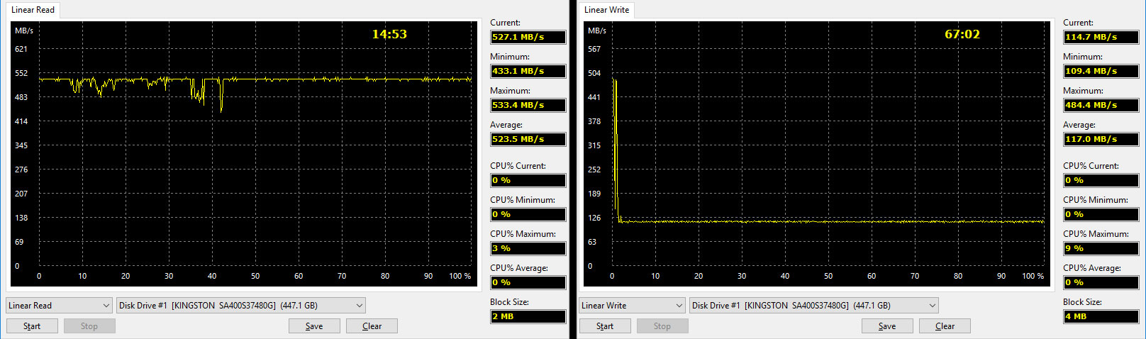Click the 2 MB block size field

point(528,316)
